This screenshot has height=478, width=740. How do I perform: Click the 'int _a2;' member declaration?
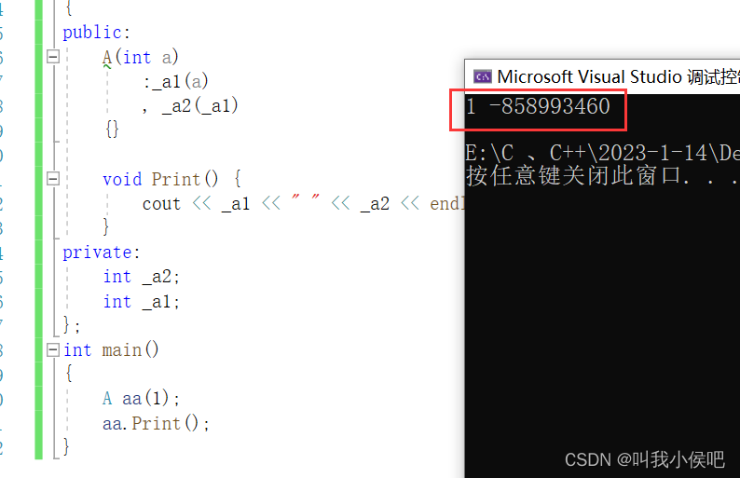[141, 277]
